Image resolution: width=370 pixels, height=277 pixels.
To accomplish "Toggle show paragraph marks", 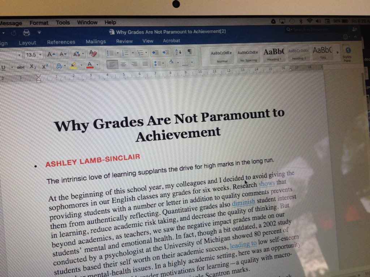I will point(189,52).
